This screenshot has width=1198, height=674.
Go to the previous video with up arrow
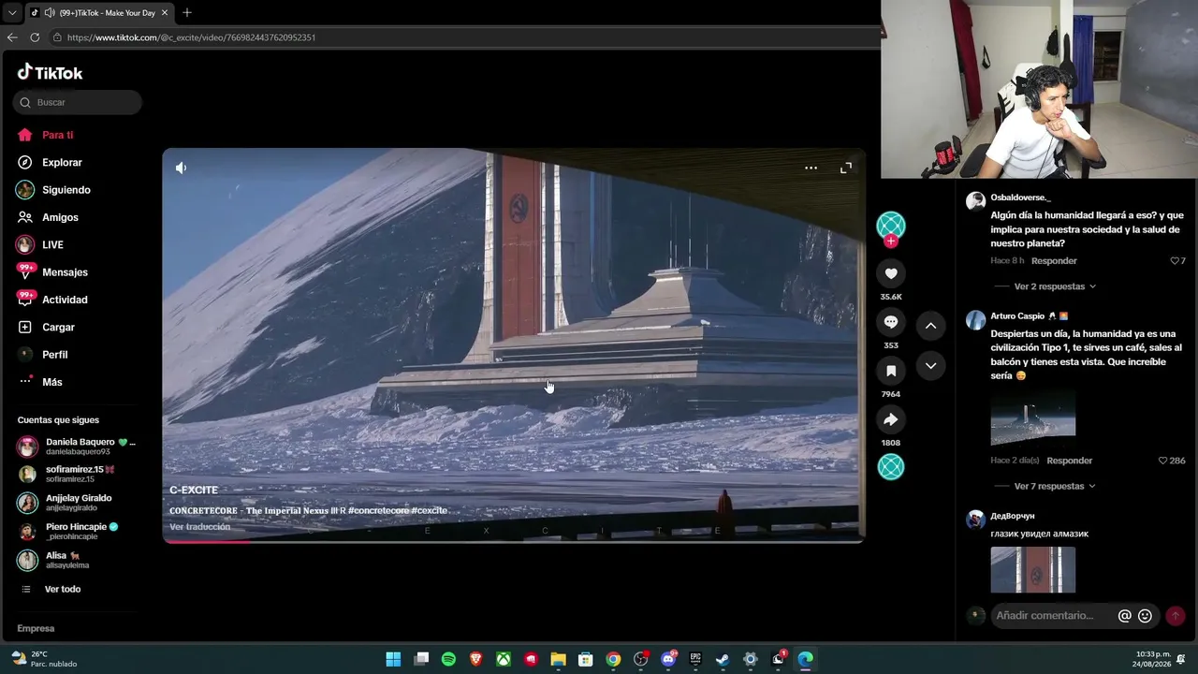click(930, 326)
